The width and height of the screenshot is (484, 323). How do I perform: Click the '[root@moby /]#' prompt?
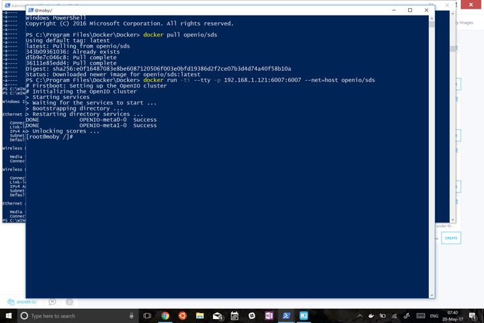coord(49,137)
